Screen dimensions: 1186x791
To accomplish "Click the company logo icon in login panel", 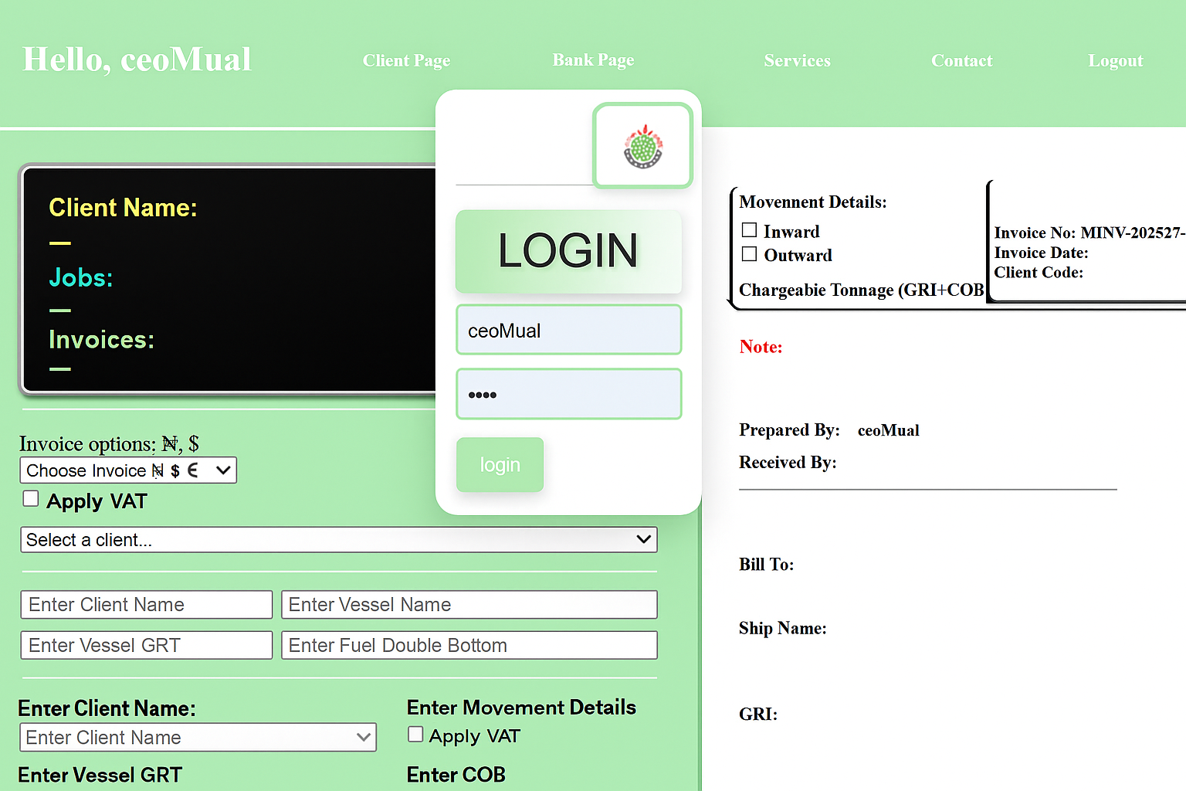I will 642,146.
